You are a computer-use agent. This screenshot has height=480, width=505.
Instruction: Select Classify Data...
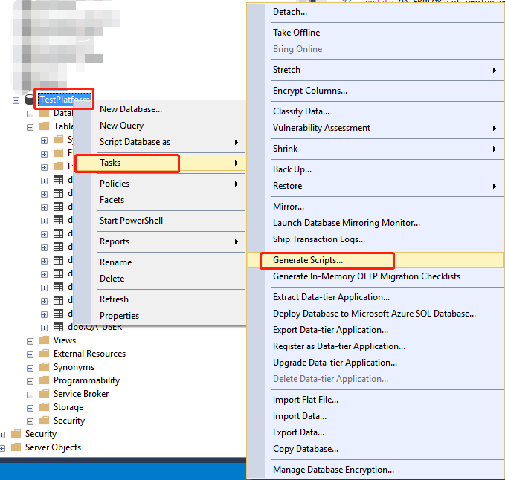[375, 111]
